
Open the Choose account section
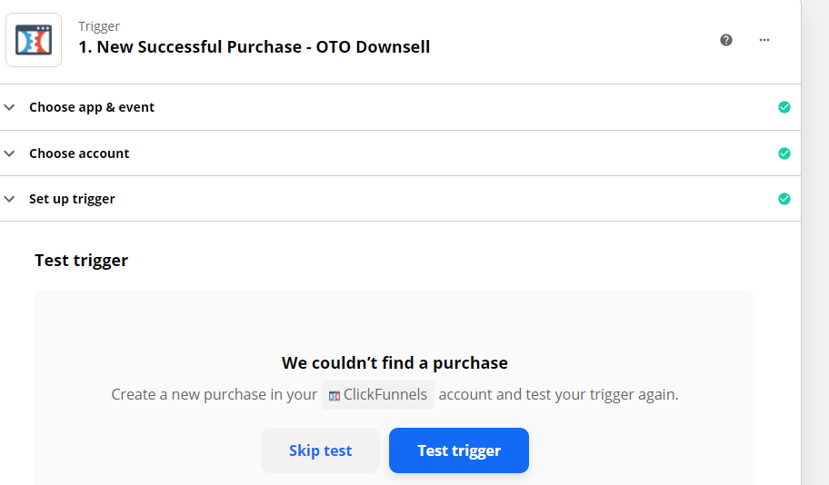click(x=400, y=153)
